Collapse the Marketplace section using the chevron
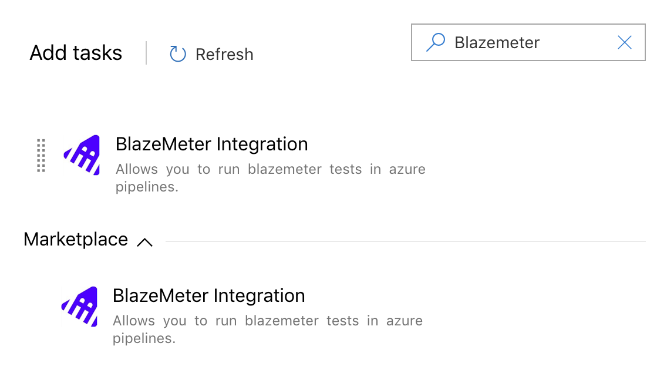The width and height of the screenshot is (667, 390). (x=144, y=242)
